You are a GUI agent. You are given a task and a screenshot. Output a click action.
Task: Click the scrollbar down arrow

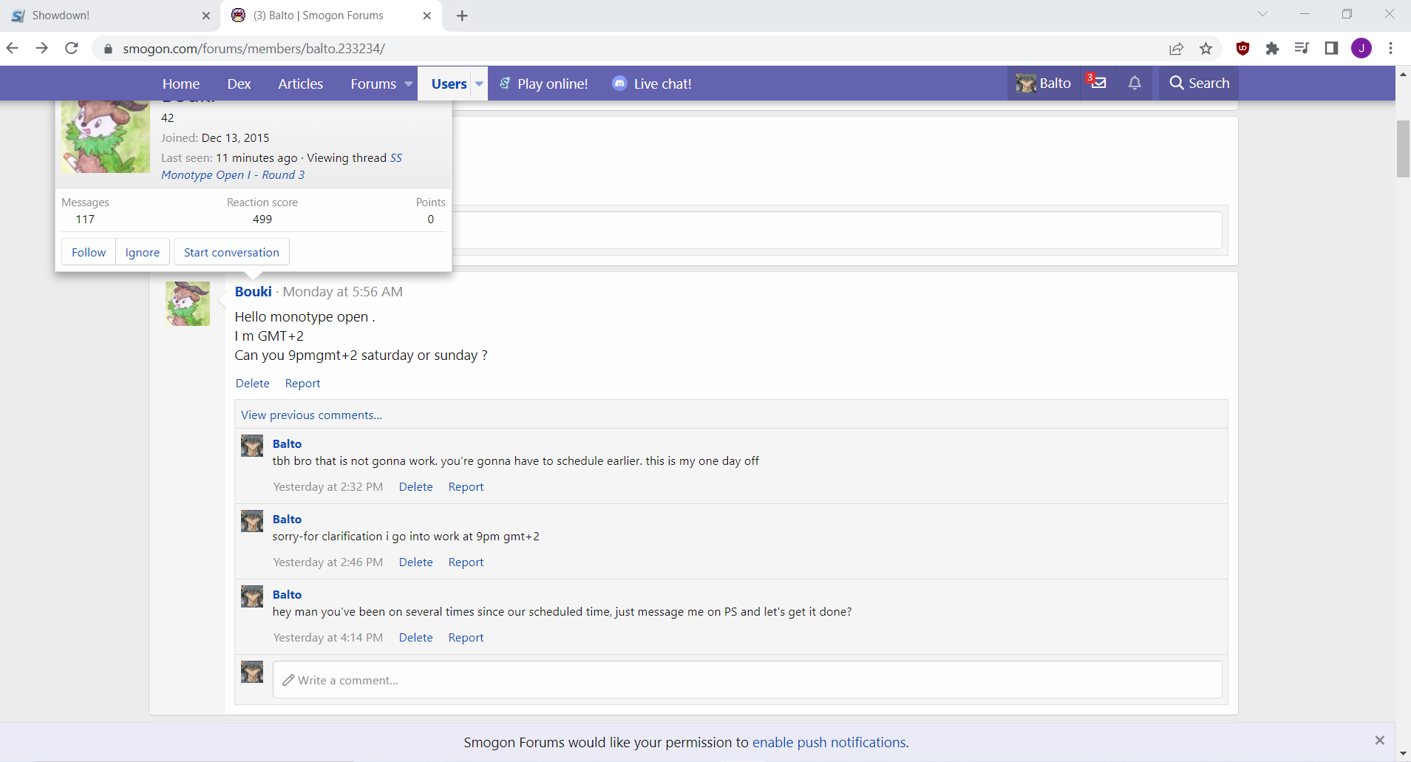tap(1403, 754)
